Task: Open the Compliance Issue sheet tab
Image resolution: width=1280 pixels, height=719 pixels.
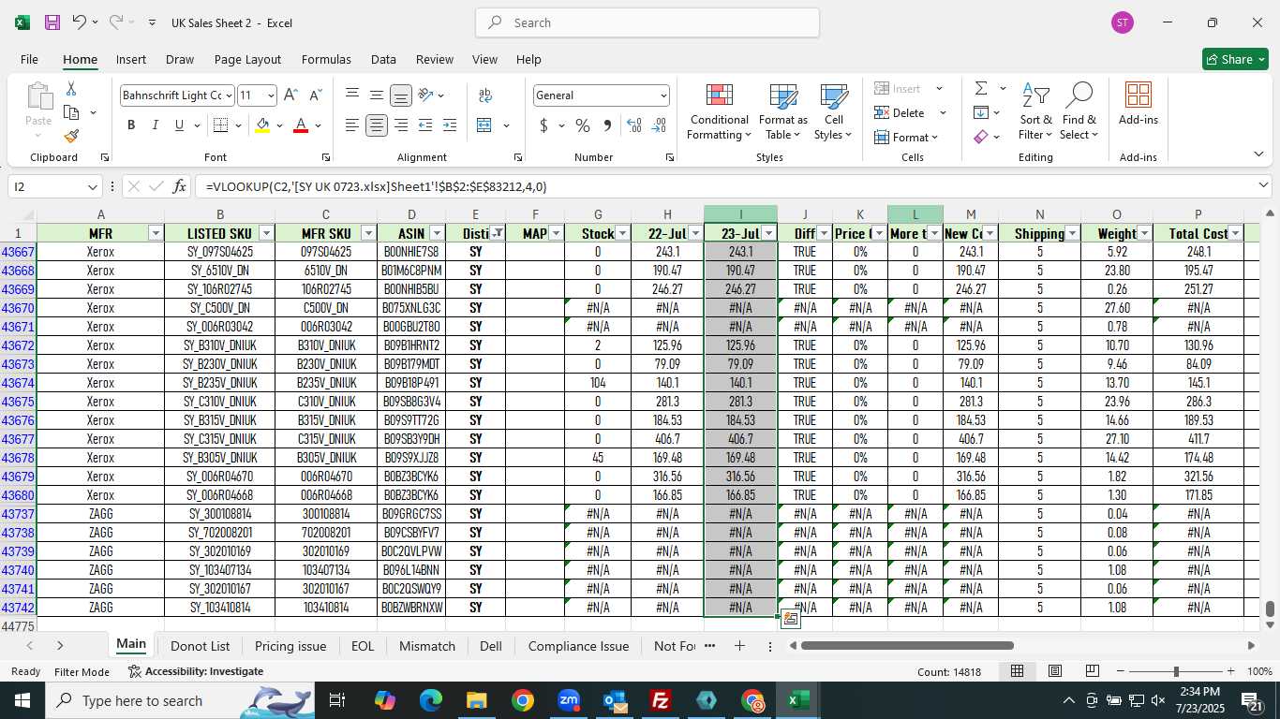Action: tap(578, 646)
